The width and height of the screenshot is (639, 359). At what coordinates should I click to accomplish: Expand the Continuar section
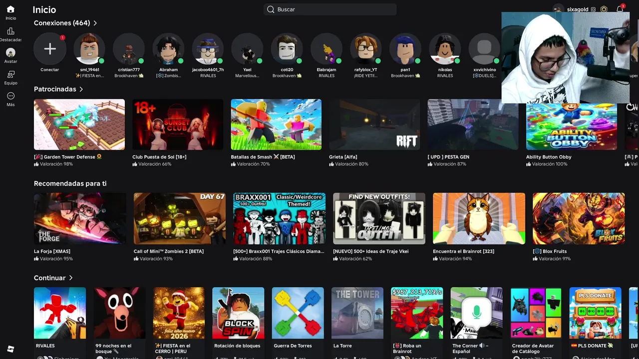pos(53,278)
